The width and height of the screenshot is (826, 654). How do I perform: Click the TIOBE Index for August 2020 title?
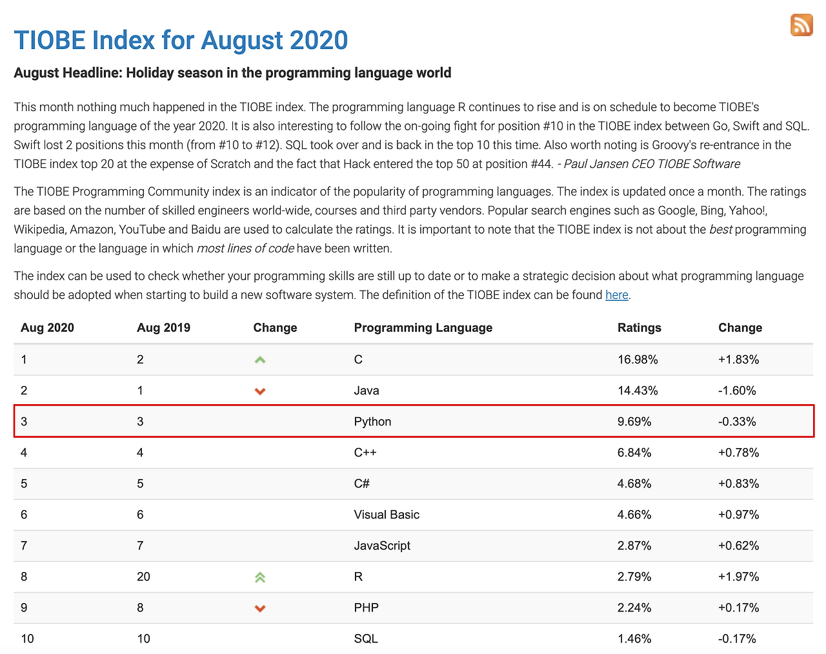pos(181,40)
